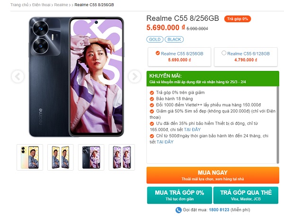Click the MUA TRẢ GÓP 0% button
This screenshot has width=284, height=216.
pos(179,195)
